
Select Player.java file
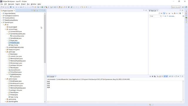point(14,41)
